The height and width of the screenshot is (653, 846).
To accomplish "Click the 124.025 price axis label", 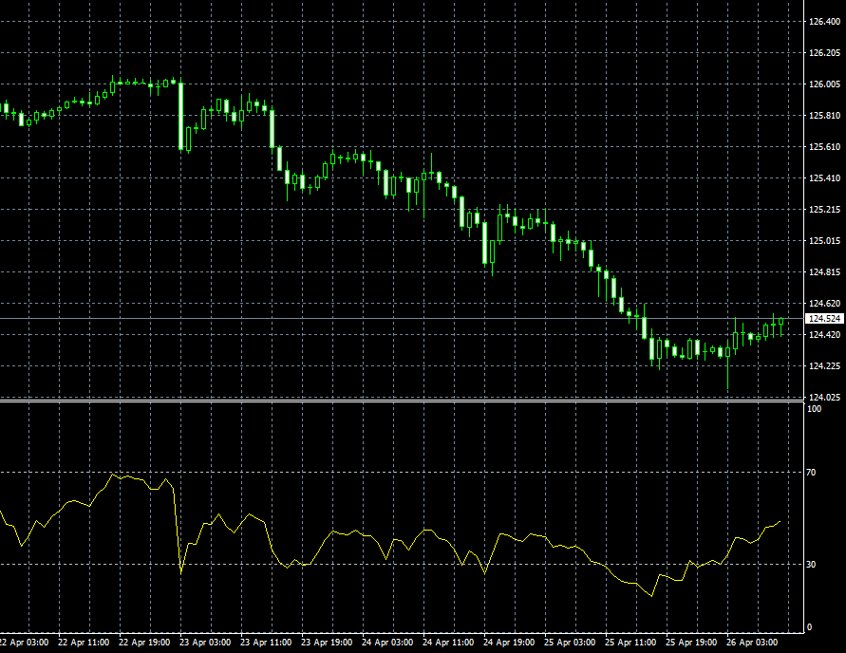I will 824,397.
